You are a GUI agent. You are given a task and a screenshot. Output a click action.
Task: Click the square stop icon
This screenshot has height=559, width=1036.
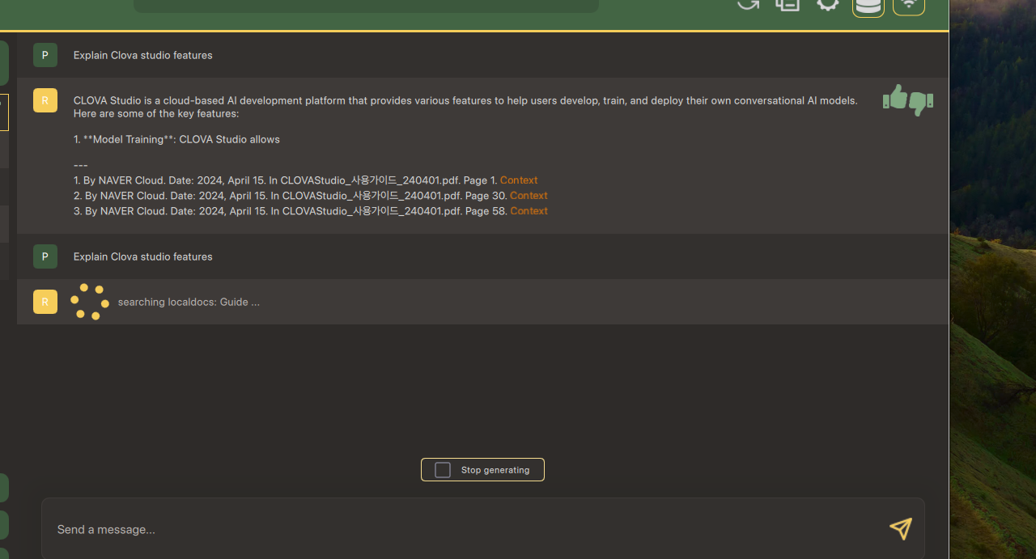443,470
